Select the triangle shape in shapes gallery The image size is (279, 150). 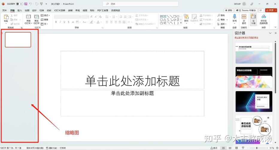click(165, 19)
